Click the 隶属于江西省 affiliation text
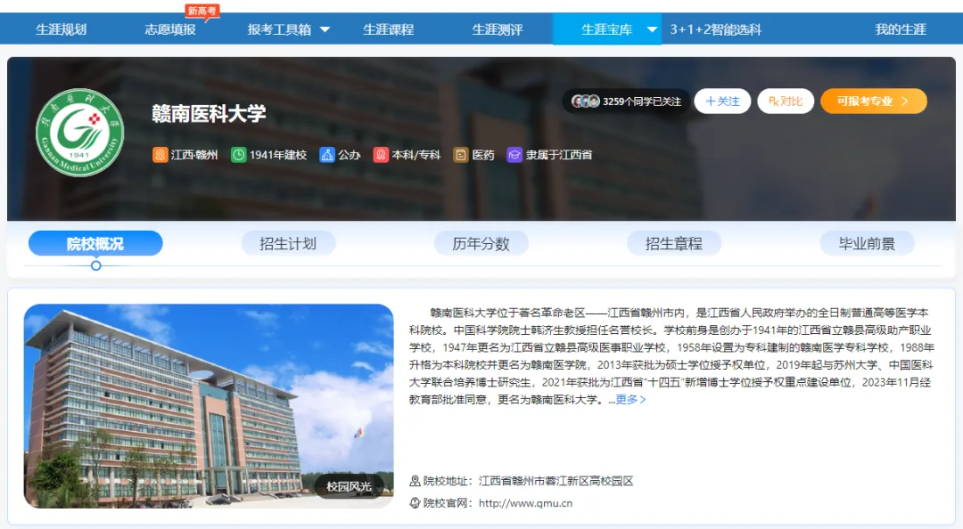 point(559,155)
